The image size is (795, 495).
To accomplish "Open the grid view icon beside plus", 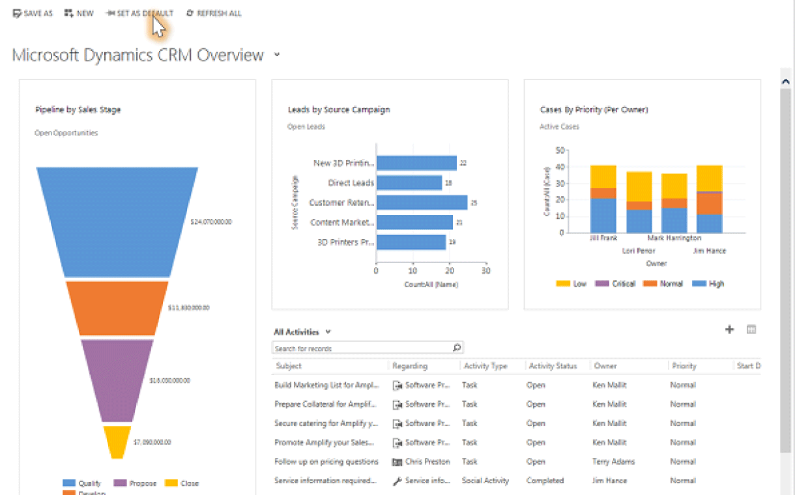I will 751,330.
